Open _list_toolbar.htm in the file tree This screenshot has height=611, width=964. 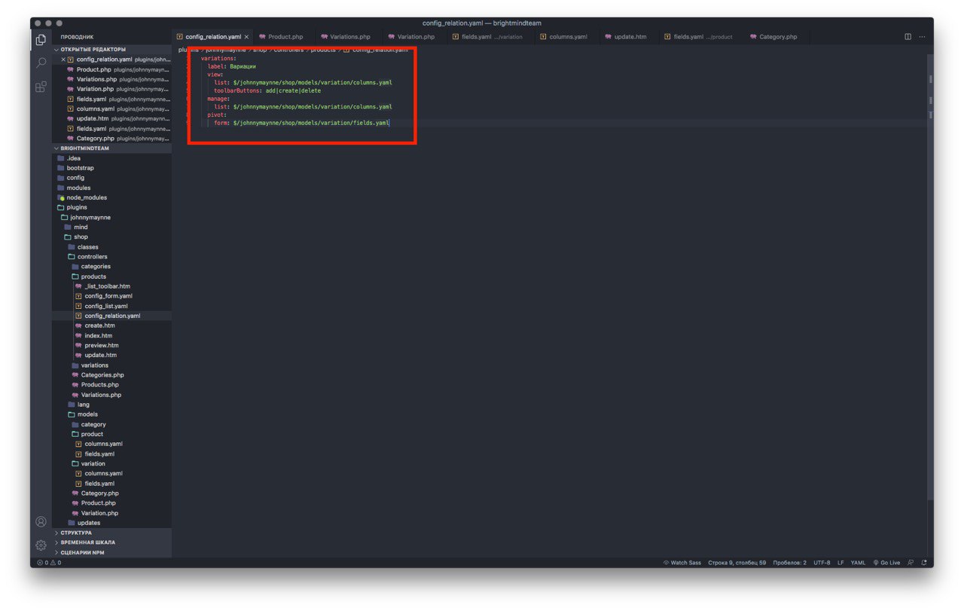click(x=111, y=286)
